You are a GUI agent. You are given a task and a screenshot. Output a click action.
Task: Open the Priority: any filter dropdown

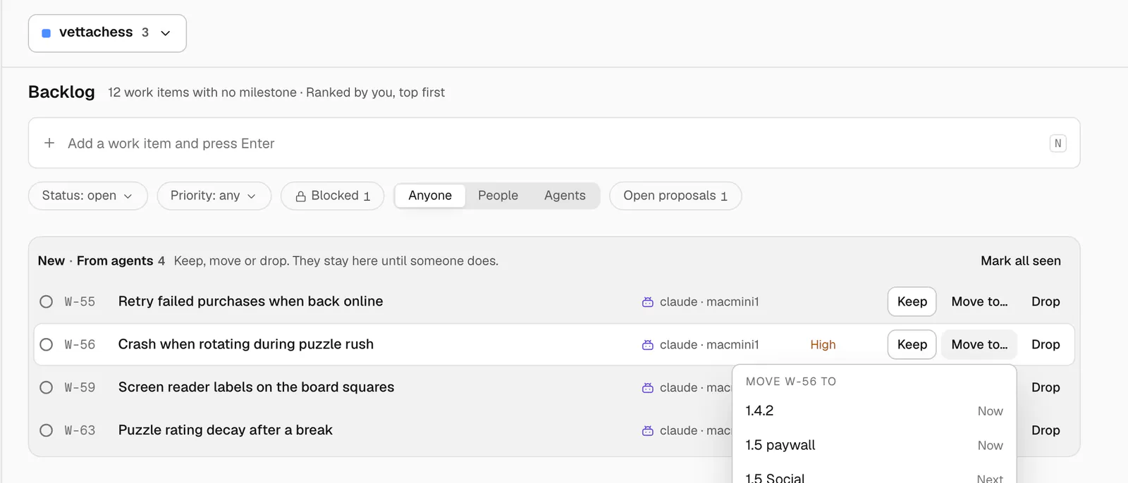[214, 196]
